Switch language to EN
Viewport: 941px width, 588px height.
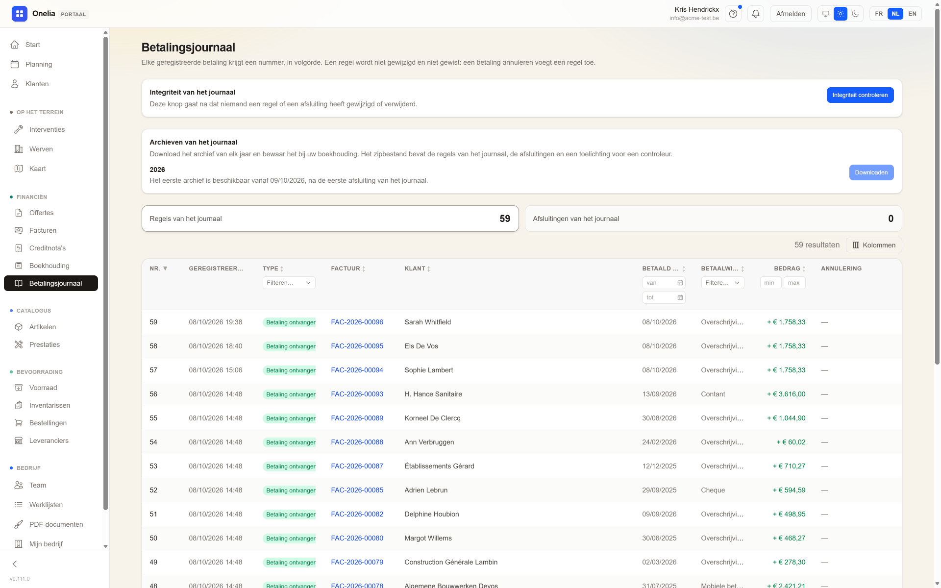point(912,14)
